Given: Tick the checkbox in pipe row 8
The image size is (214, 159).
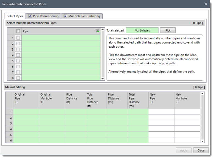Looking at the screenshot, I should pyautogui.click(x=18, y=78).
